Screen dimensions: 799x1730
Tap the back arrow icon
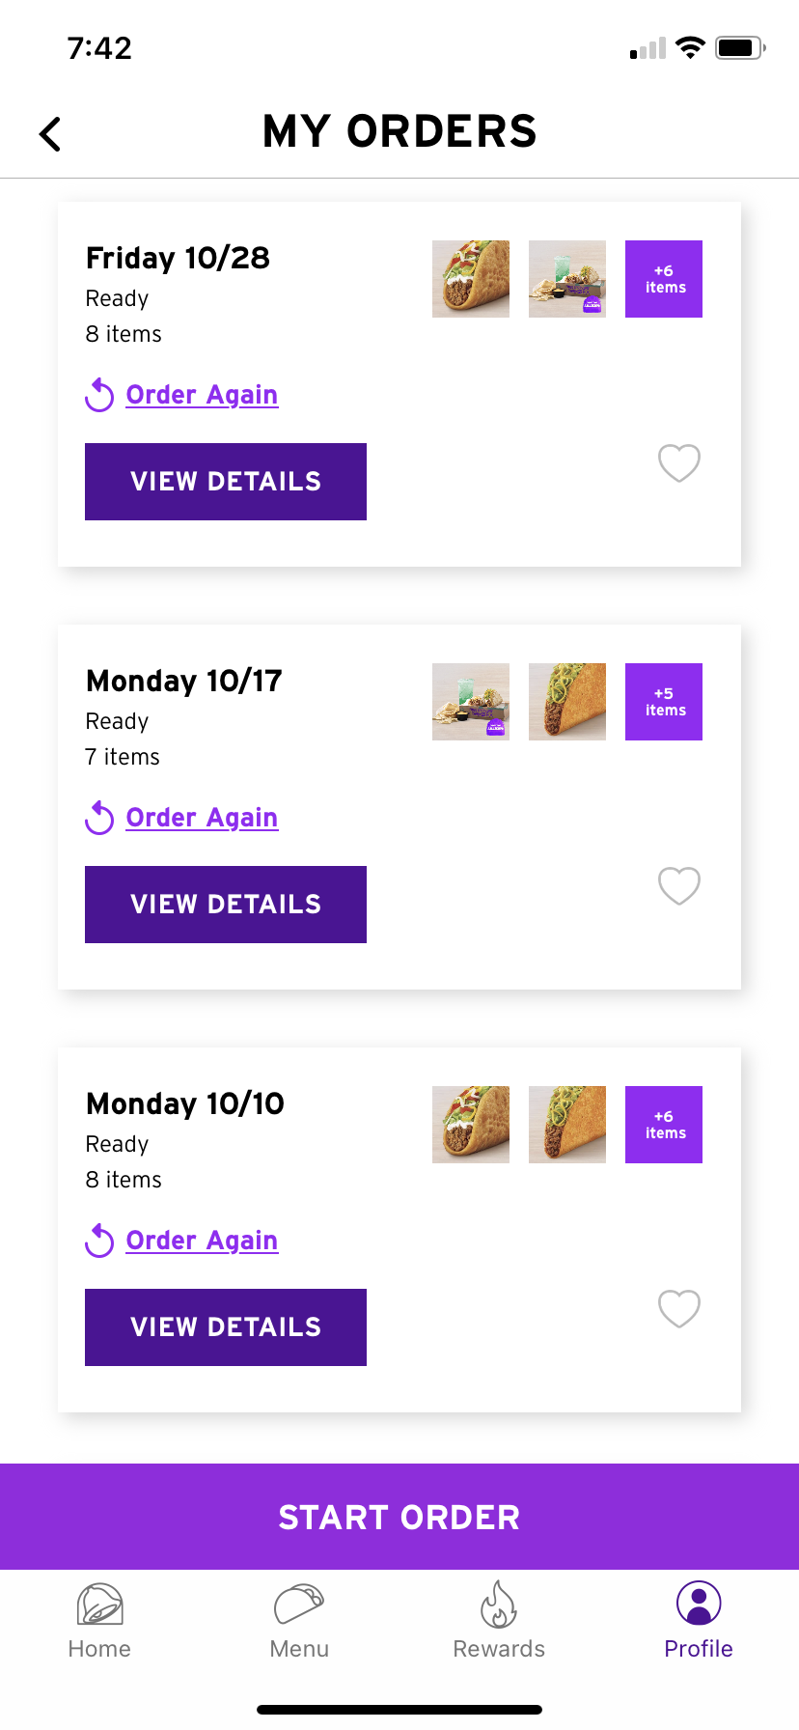point(50,134)
